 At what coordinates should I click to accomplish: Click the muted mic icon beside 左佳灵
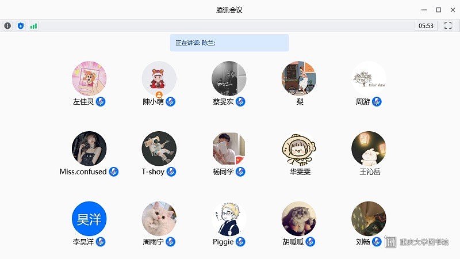point(101,102)
